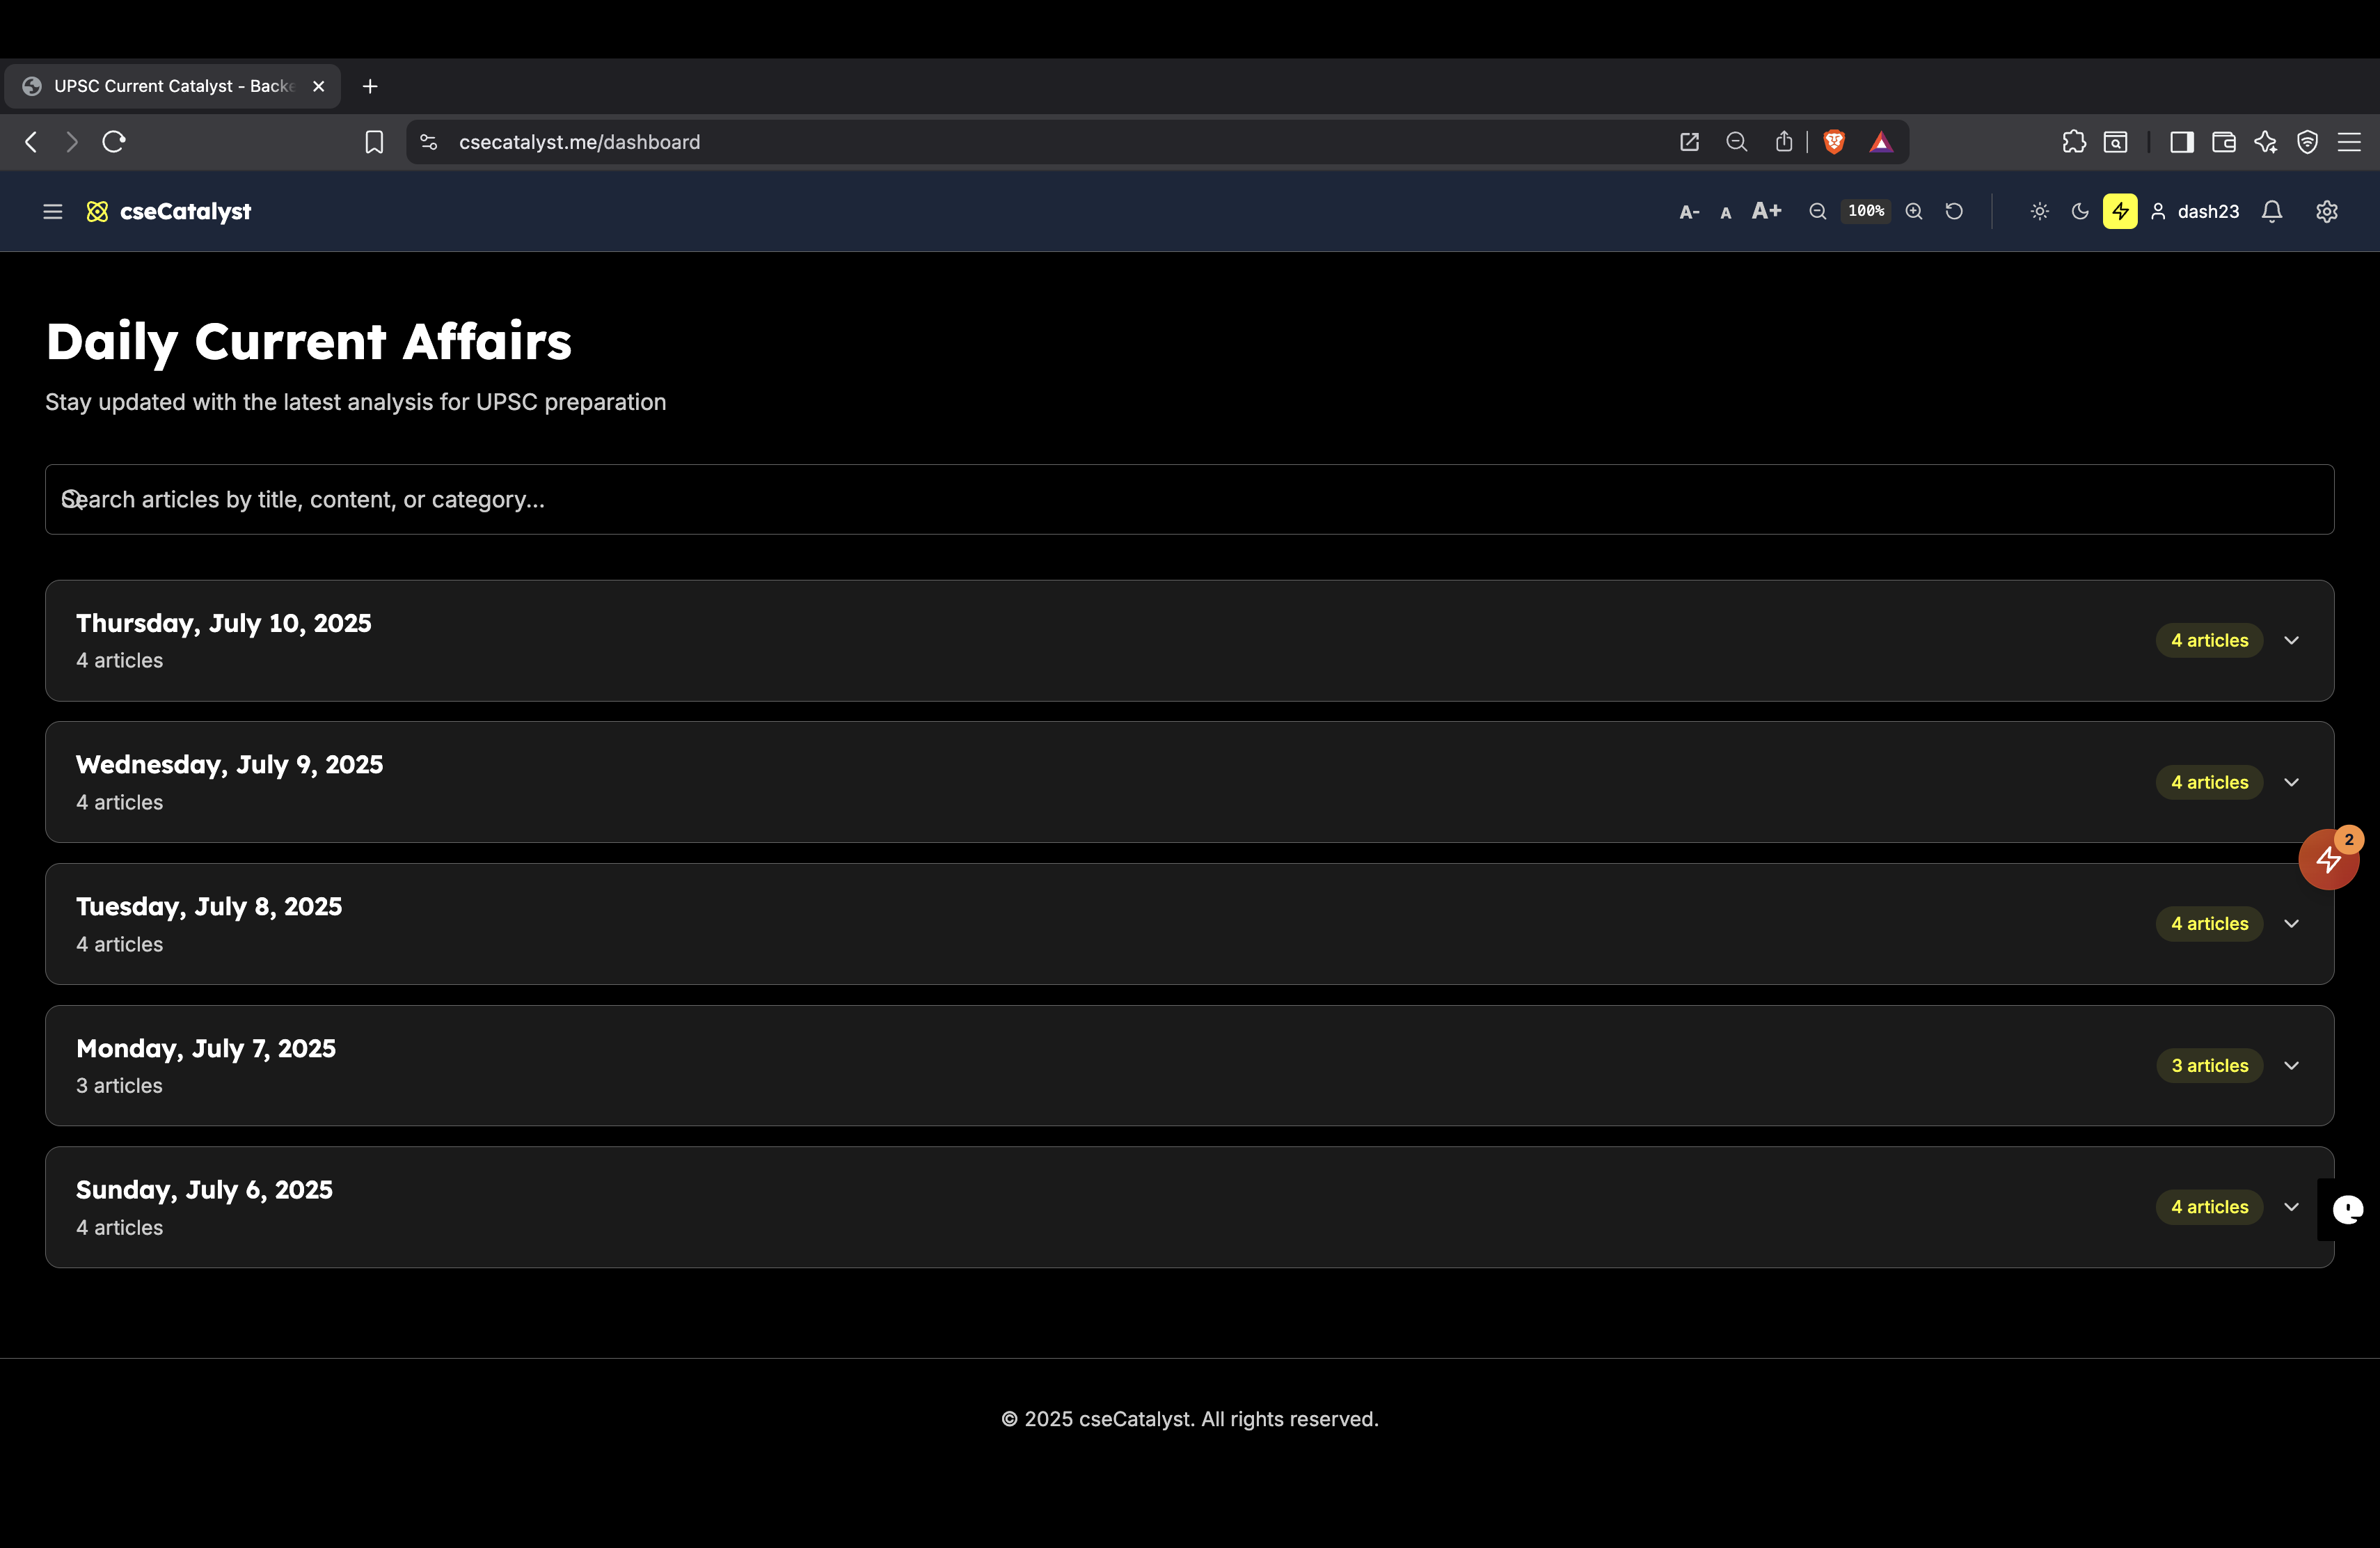The image size is (2380, 1548).
Task: Select the UPSC Current Catalyst browser tab
Action: [x=172, y=86]
